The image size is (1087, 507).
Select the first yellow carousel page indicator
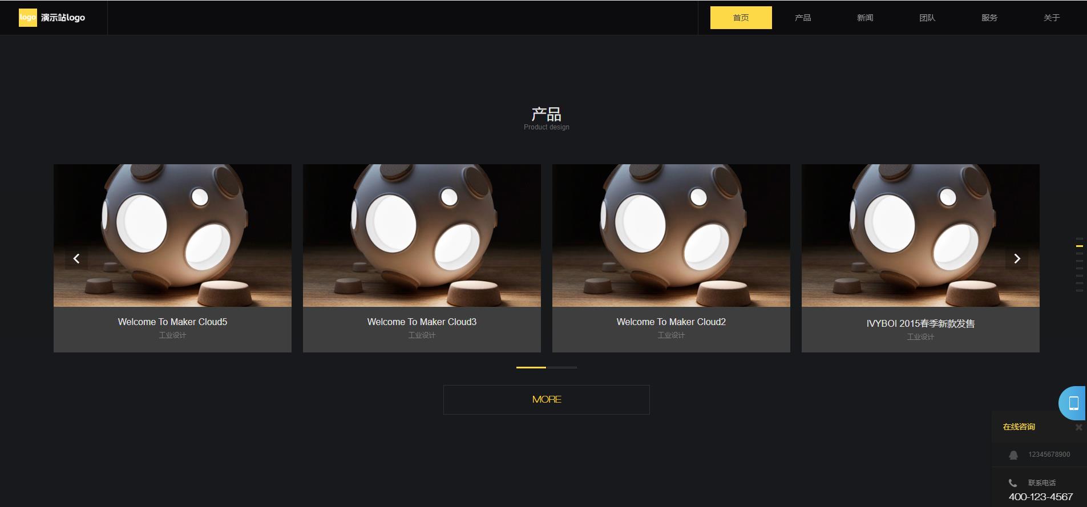pyautogui.click(x=531, y=367)
